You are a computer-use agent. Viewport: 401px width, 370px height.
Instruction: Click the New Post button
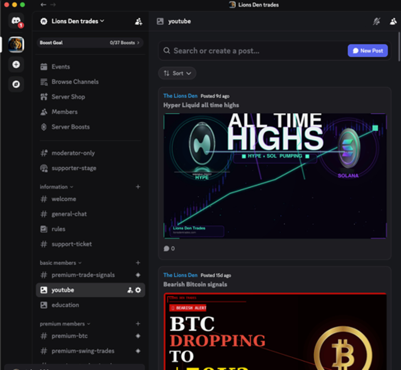[368, 51]
